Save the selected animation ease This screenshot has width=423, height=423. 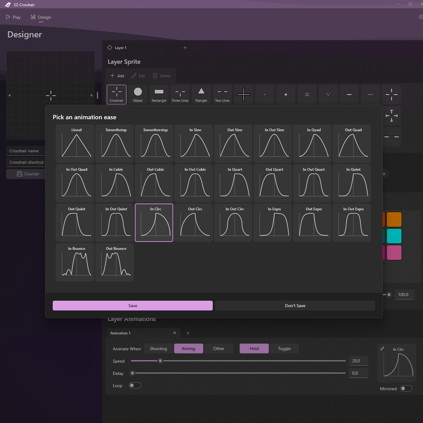(x=133, y=306)
